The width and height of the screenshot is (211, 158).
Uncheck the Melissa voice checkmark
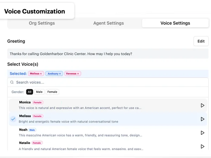(13, 119)
